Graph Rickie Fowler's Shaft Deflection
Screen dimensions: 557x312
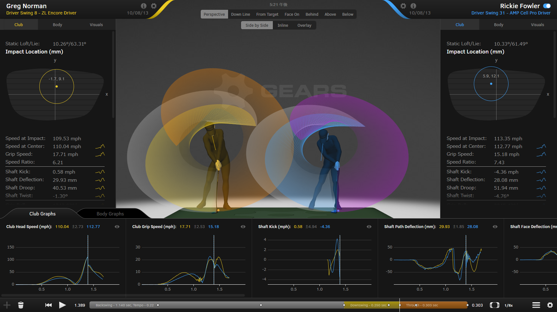coord(541,180)
